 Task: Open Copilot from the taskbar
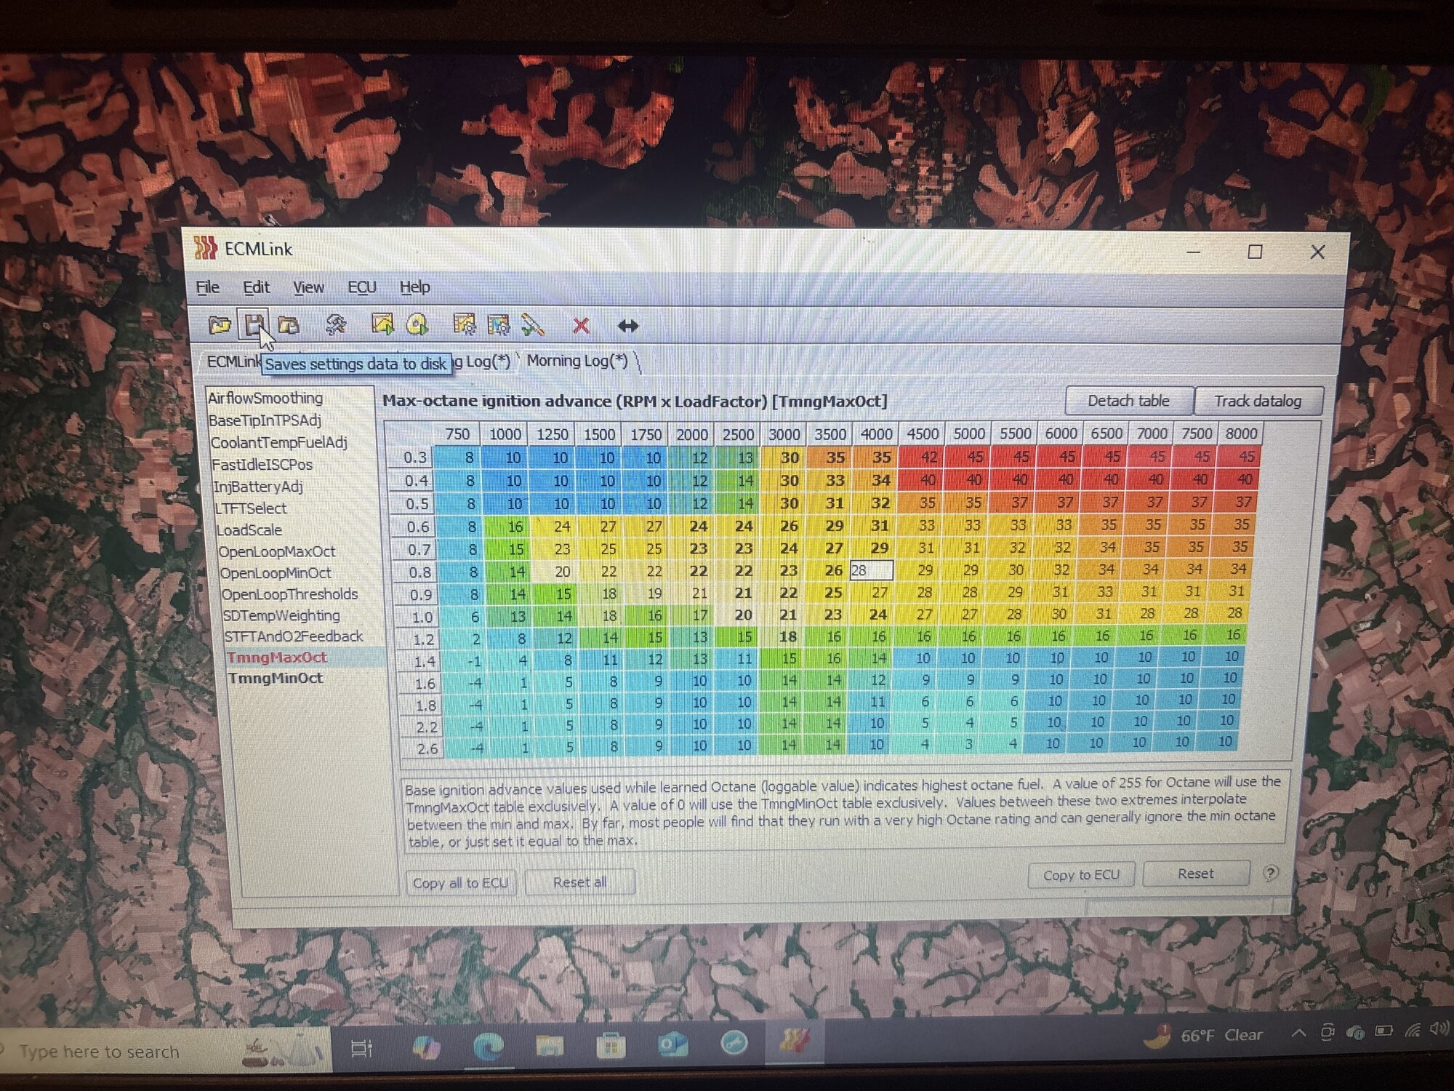click(426, 1047)
